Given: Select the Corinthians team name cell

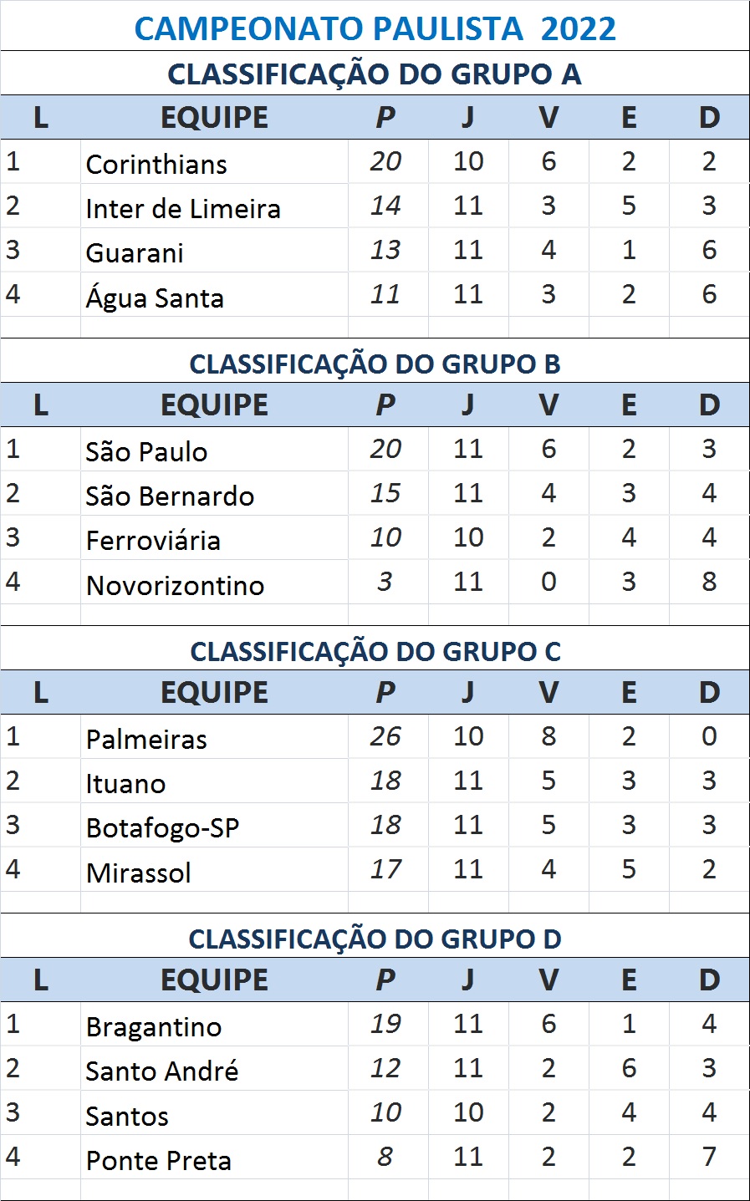Looking at the screenshot, I should coord(156,164).
